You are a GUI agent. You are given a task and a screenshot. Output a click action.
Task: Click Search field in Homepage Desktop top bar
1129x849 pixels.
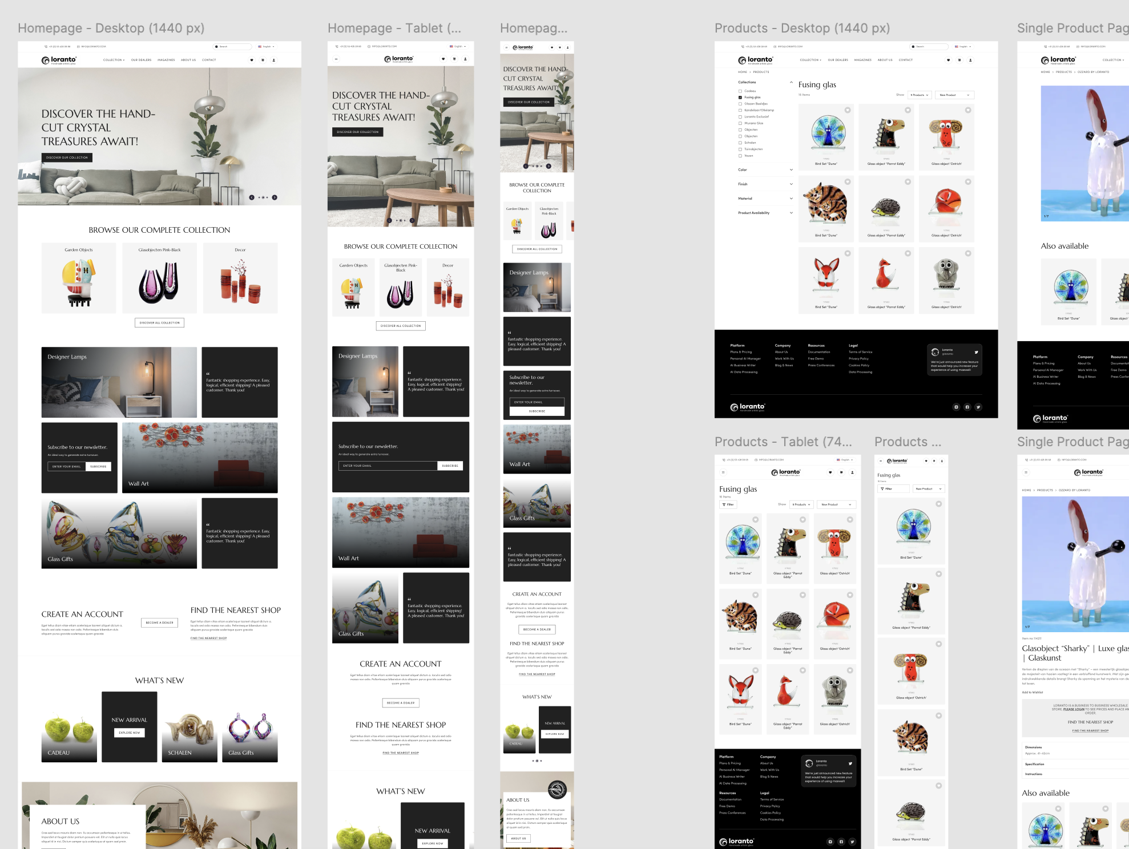pyautogui.click(x=232, y=47)
